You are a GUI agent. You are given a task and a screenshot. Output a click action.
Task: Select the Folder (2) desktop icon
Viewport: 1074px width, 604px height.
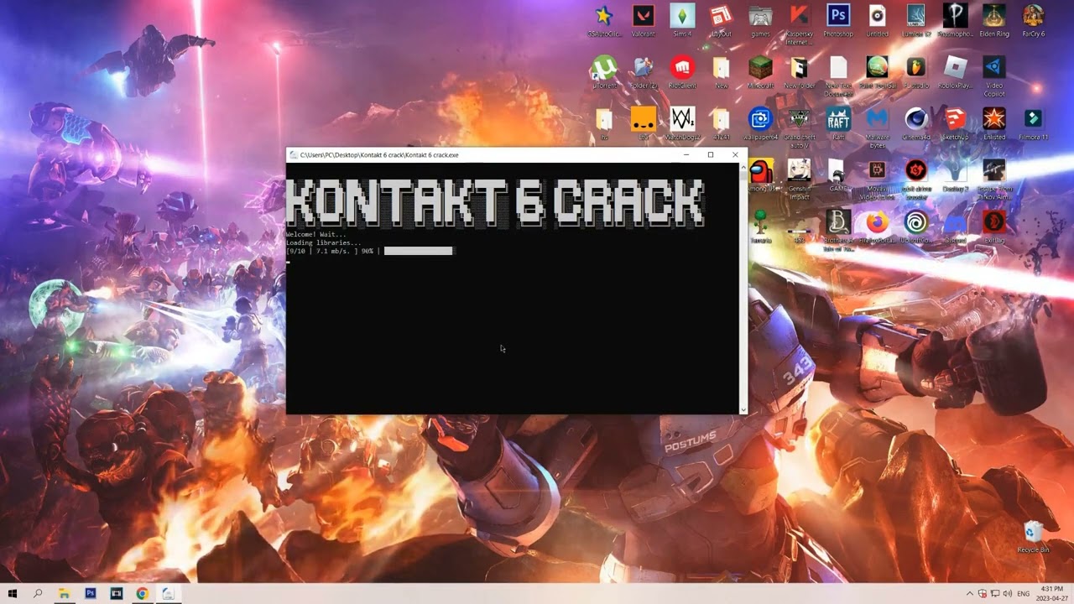pos(643,72)
